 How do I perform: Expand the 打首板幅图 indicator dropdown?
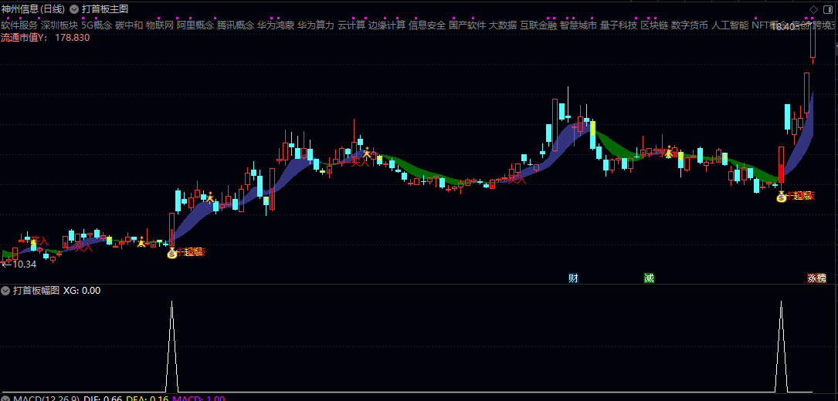[6, 291]
